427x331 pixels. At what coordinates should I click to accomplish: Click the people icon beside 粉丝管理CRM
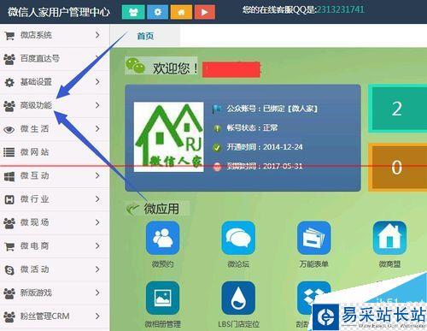pos(9,316)
